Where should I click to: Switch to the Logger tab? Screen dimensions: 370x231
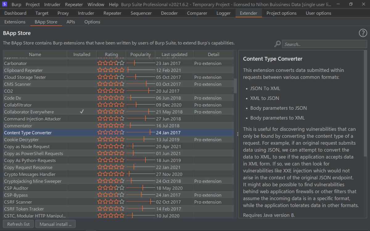[224, 13]
